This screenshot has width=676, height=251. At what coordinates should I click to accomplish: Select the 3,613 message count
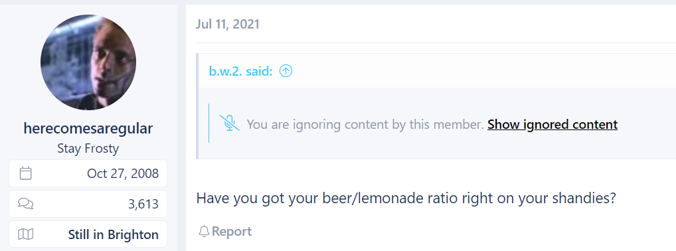click(x=143, y=204)
